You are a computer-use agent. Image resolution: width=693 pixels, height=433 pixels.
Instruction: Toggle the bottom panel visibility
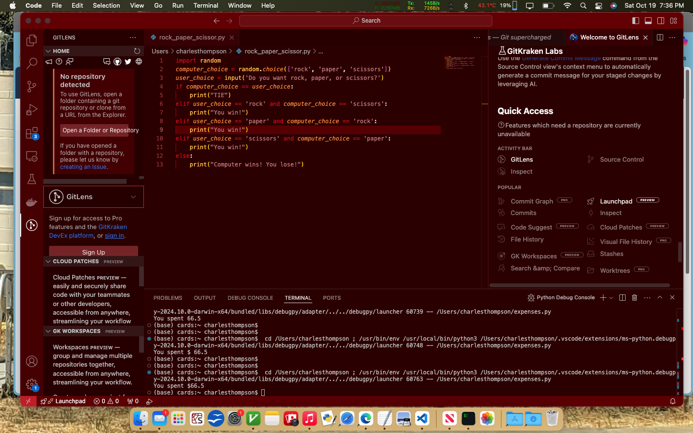pyautogui.click(x=648, y=21)
